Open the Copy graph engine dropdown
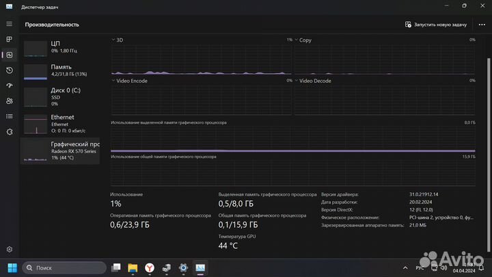 [297, 40]
